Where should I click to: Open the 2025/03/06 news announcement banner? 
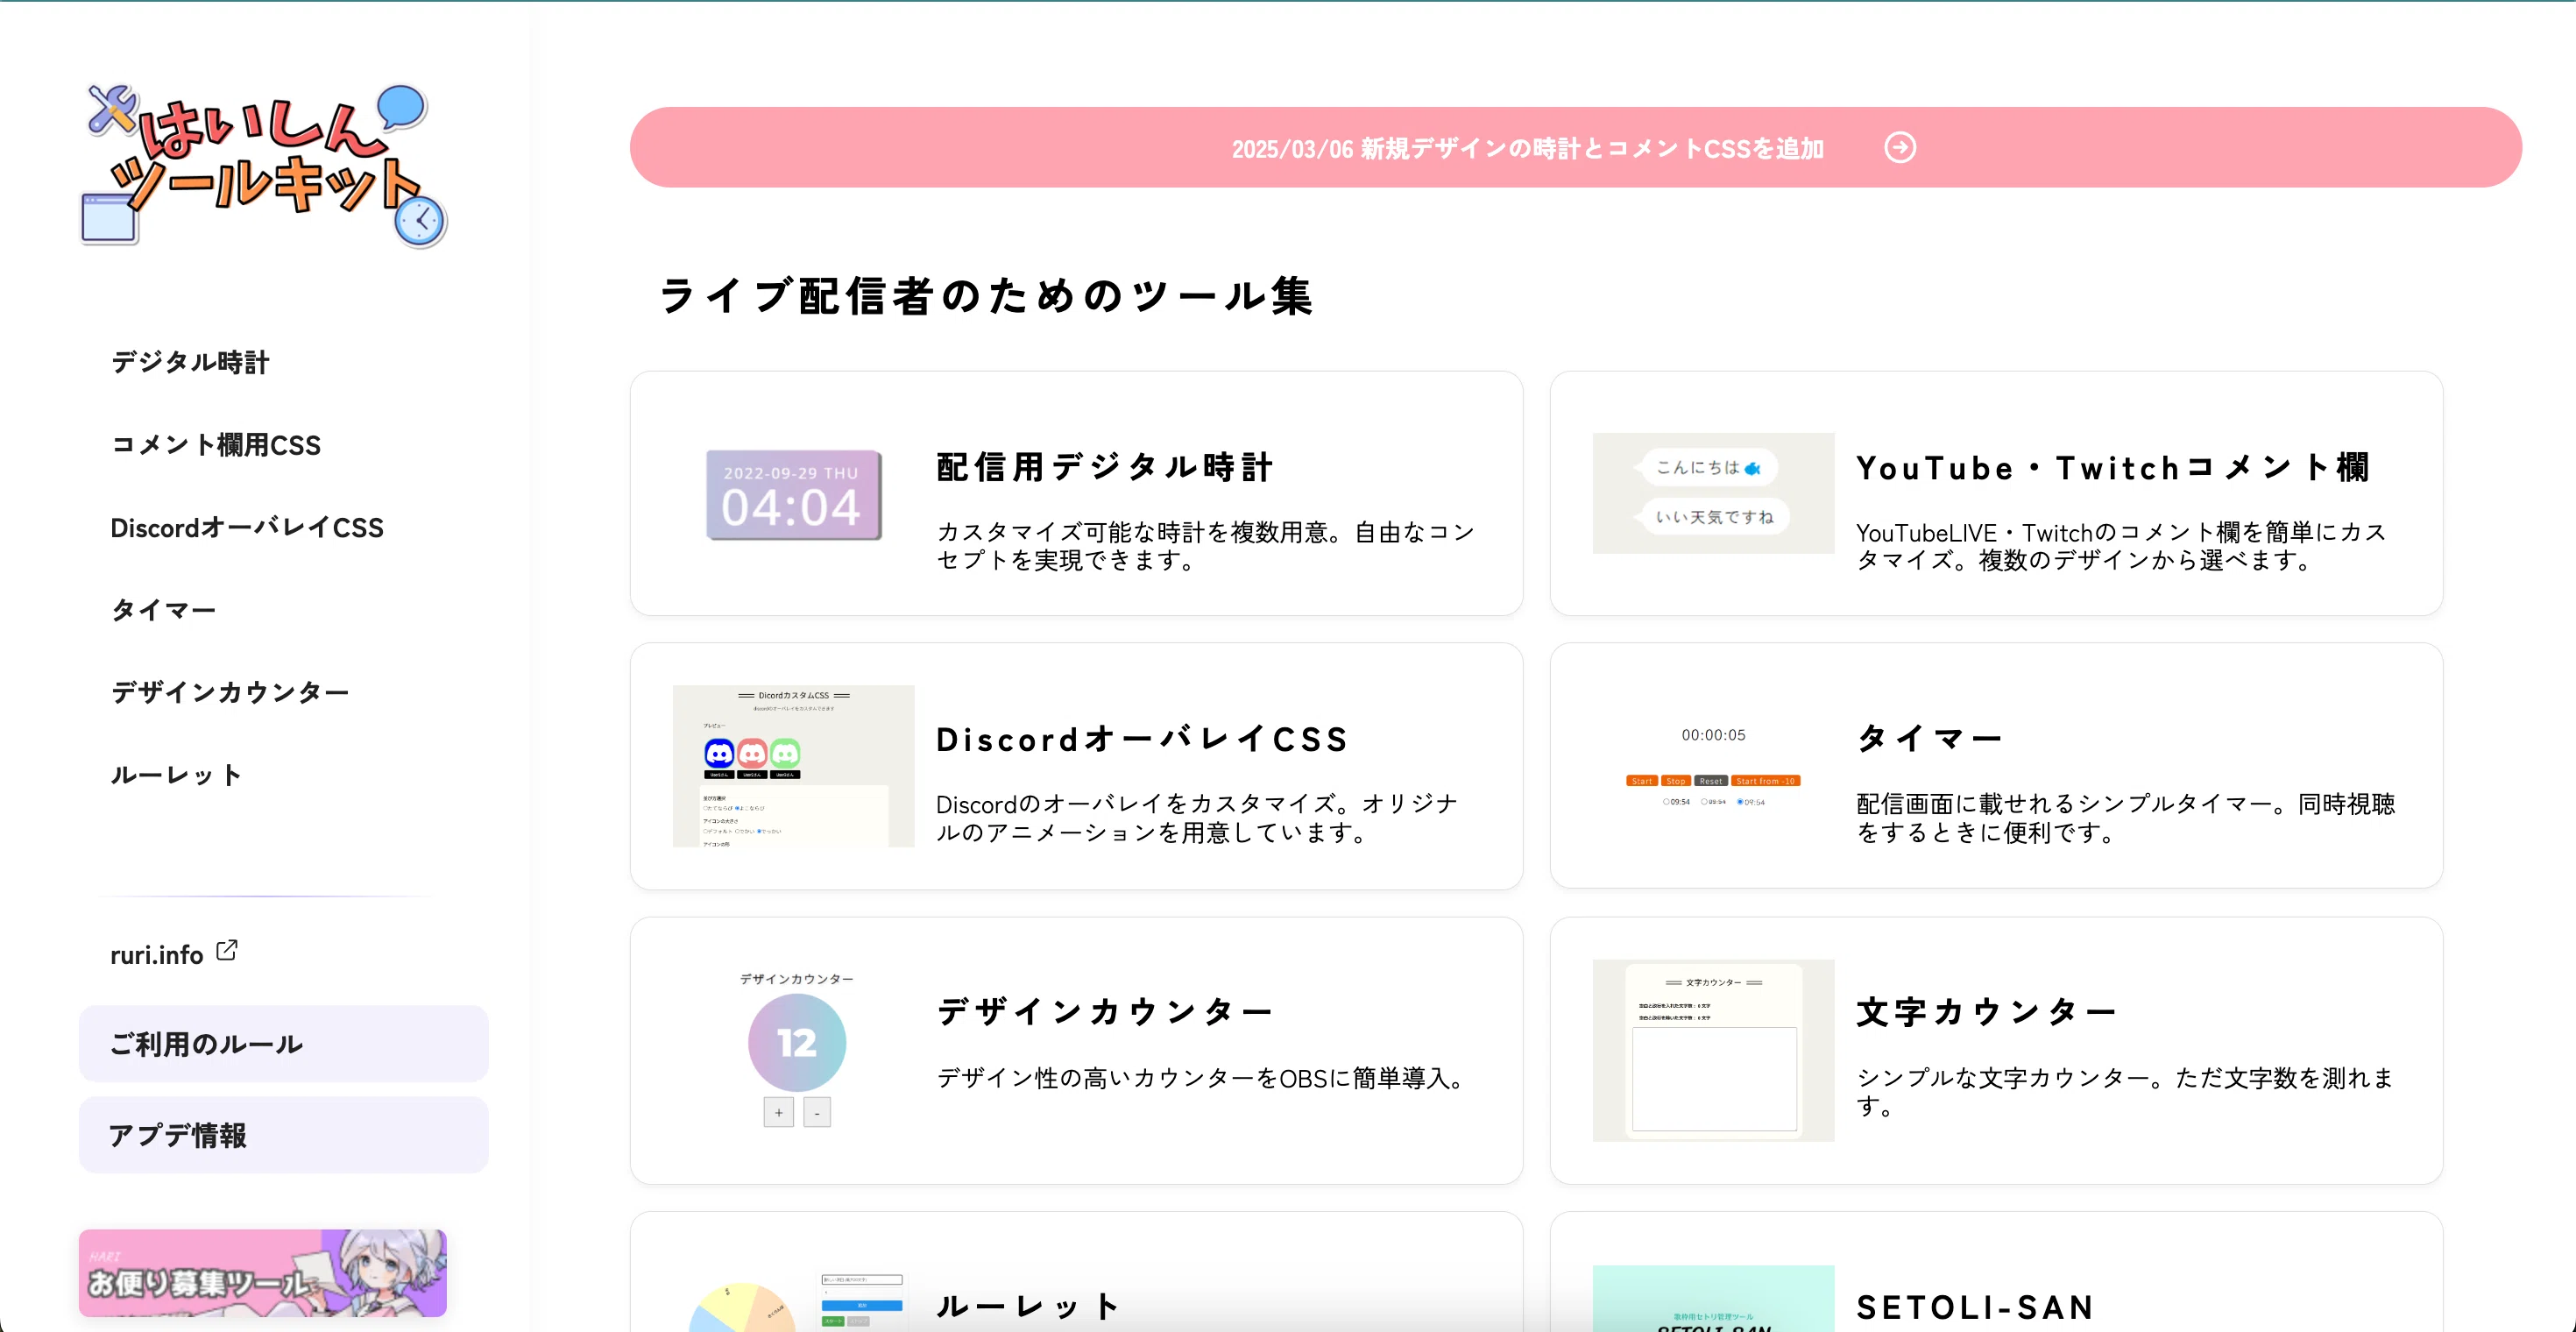[x=1576, y=148]
